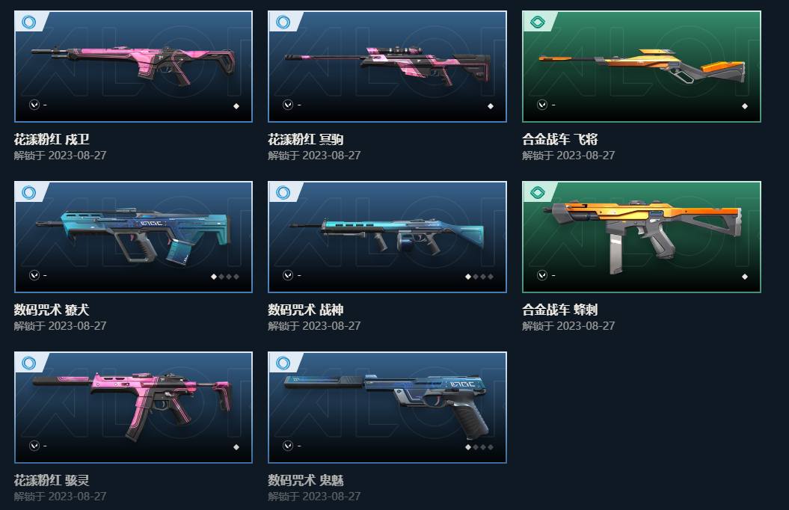Click blue tier badge on 花漾粉红 戍卫 card
This screenshot has height=510, width=789.
point(29,22)
